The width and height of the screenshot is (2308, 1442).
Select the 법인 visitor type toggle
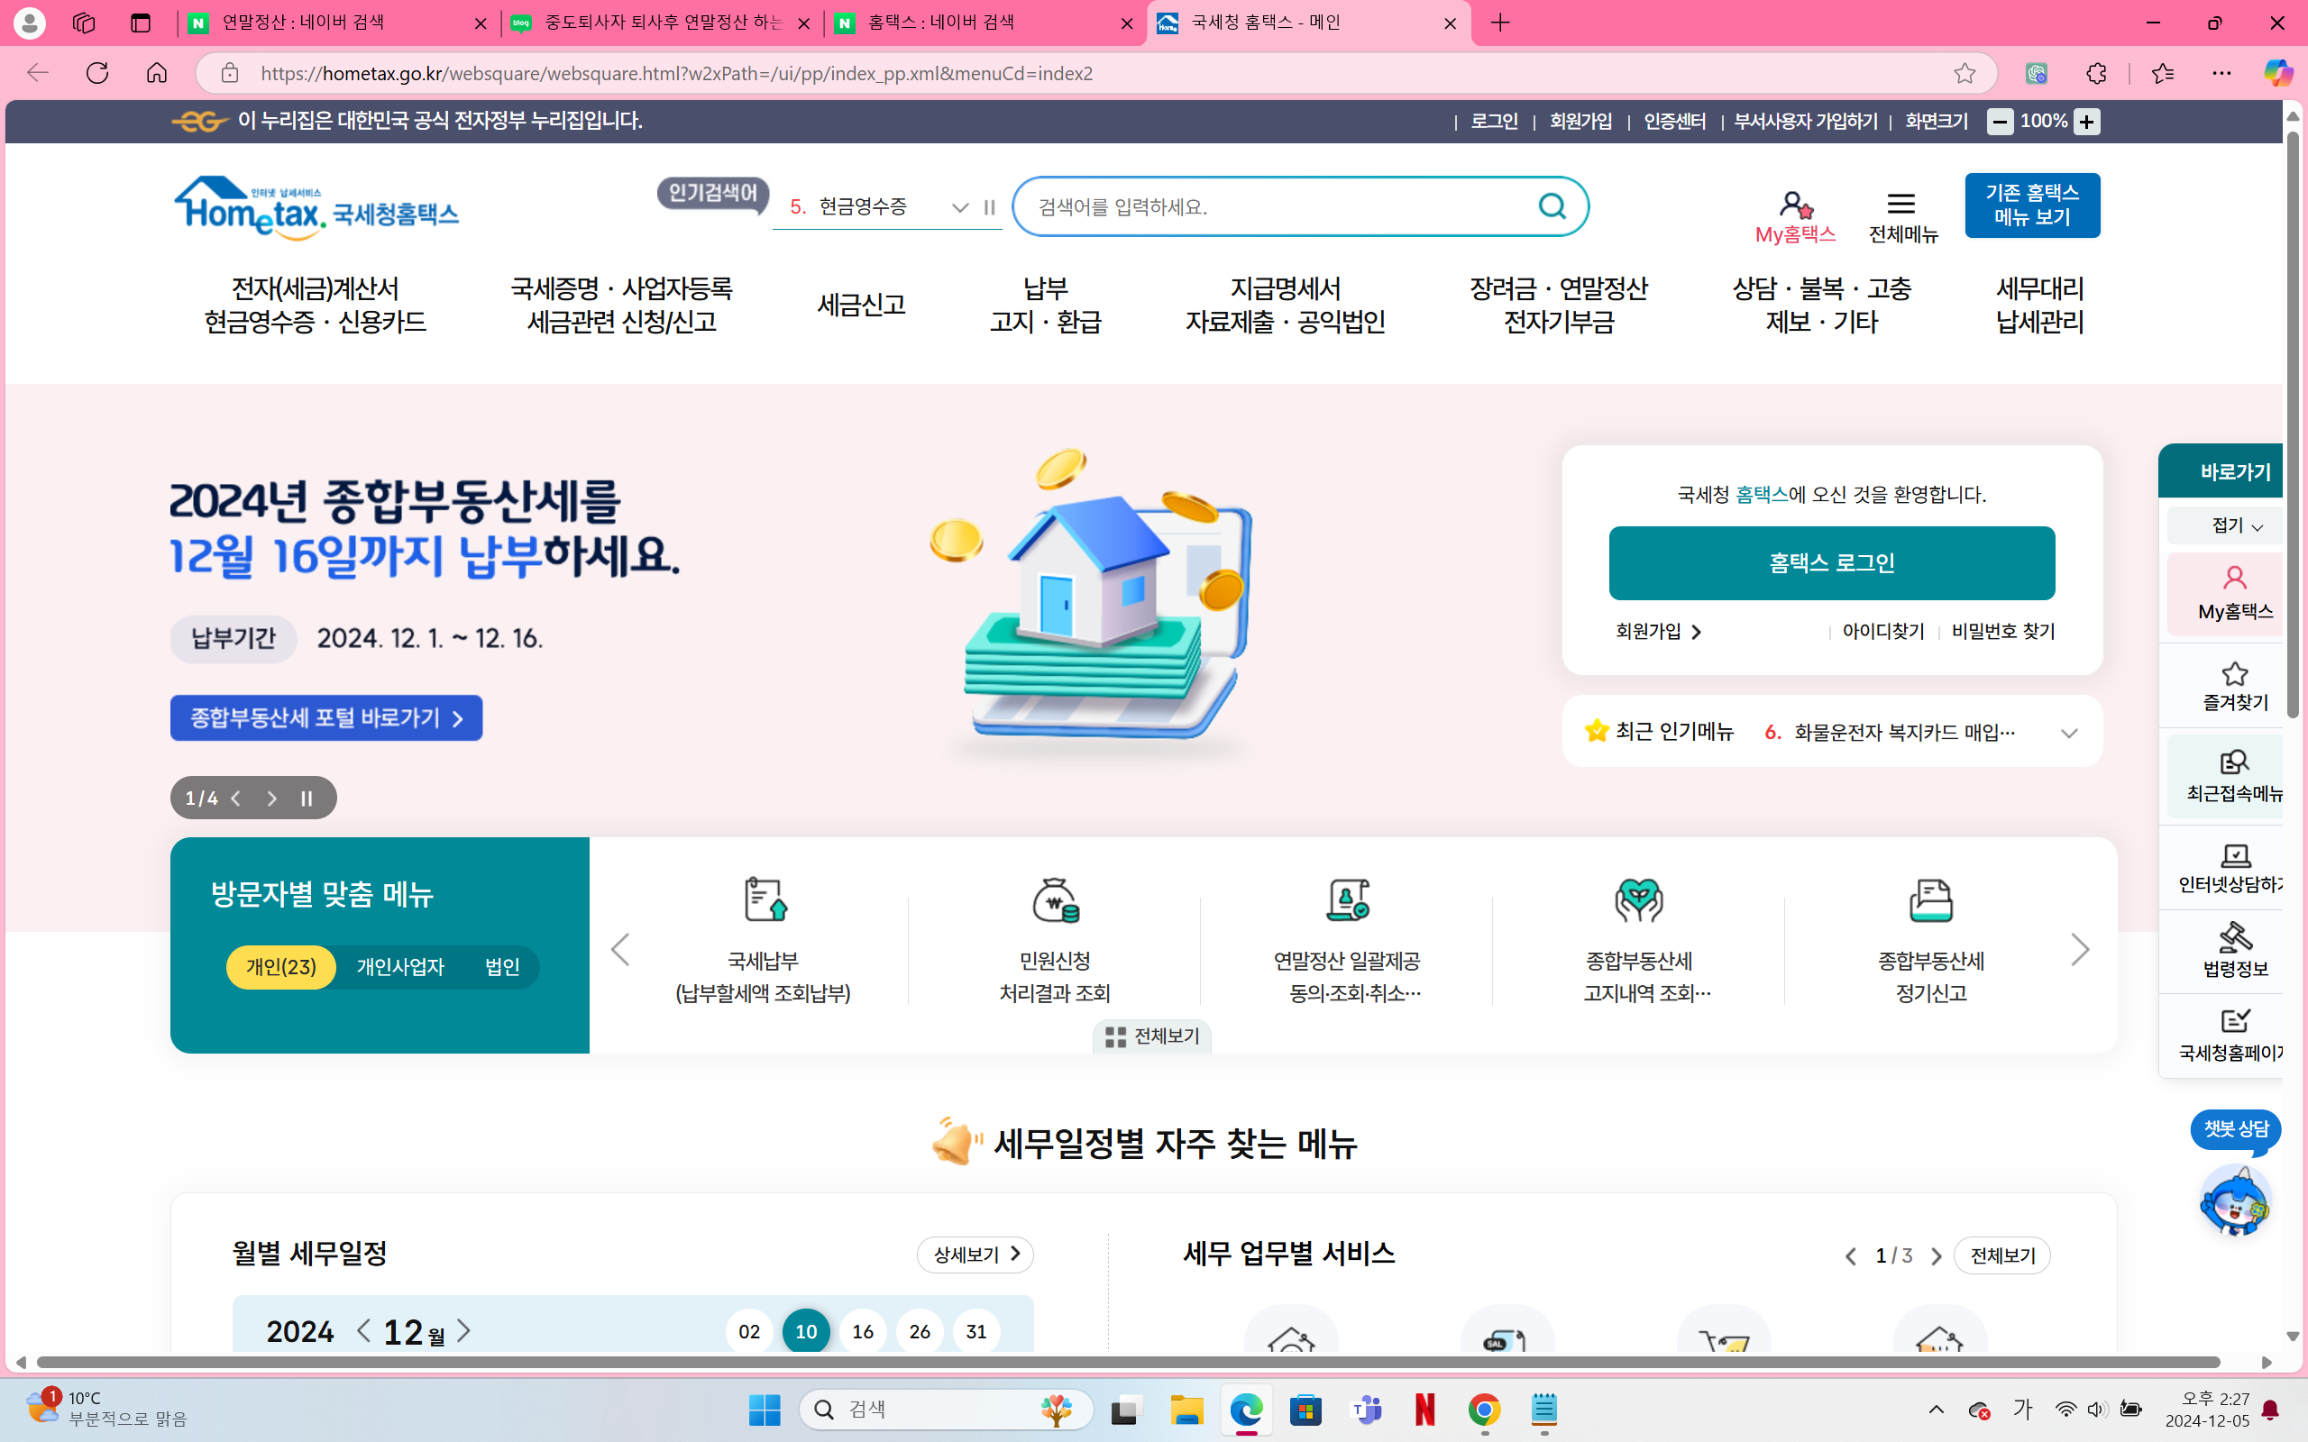(501, 967)
